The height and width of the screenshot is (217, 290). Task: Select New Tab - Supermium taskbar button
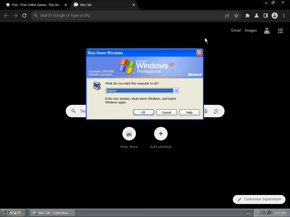tap(53, 213)
